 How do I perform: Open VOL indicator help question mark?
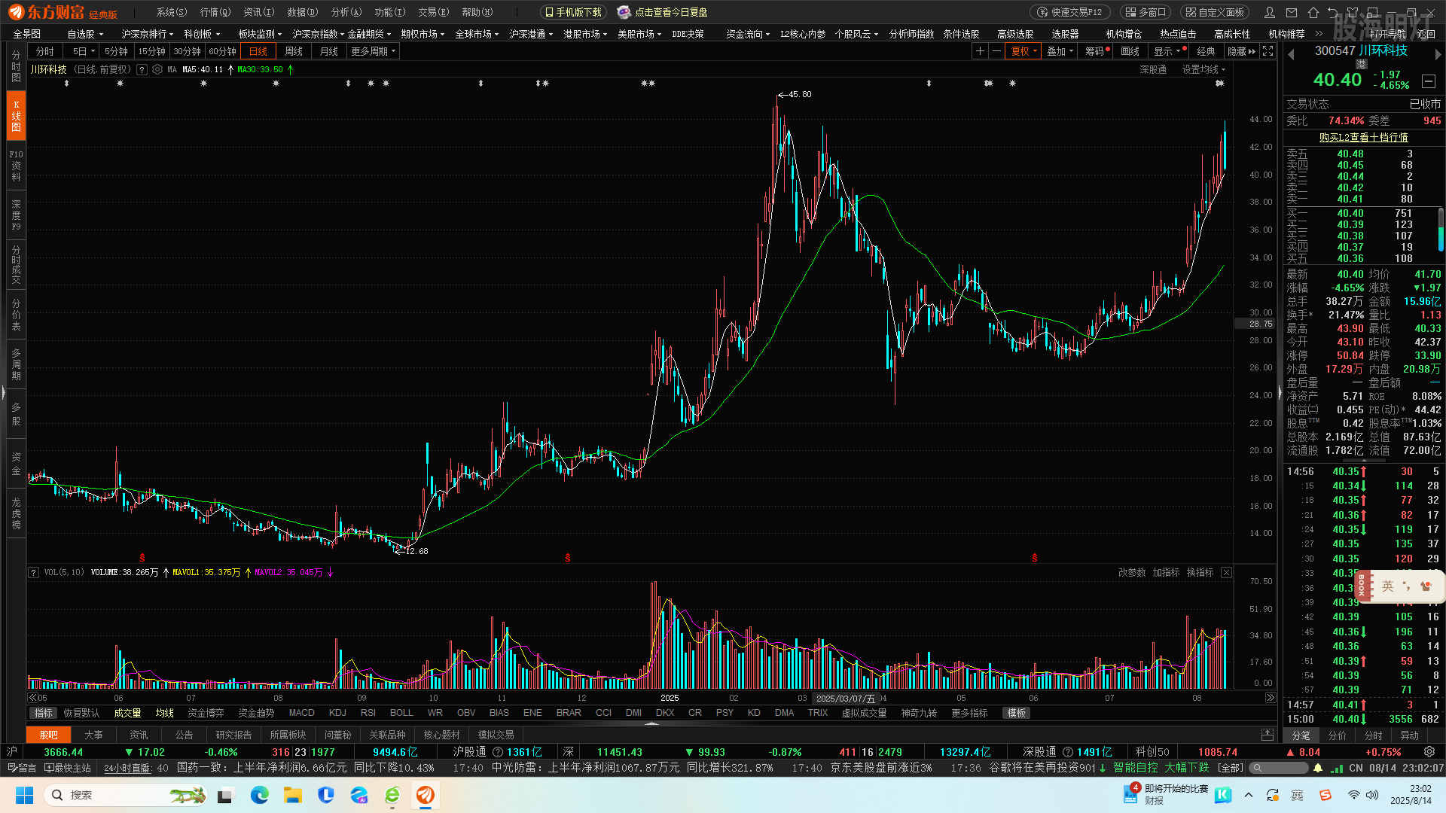tap(34, 573)
